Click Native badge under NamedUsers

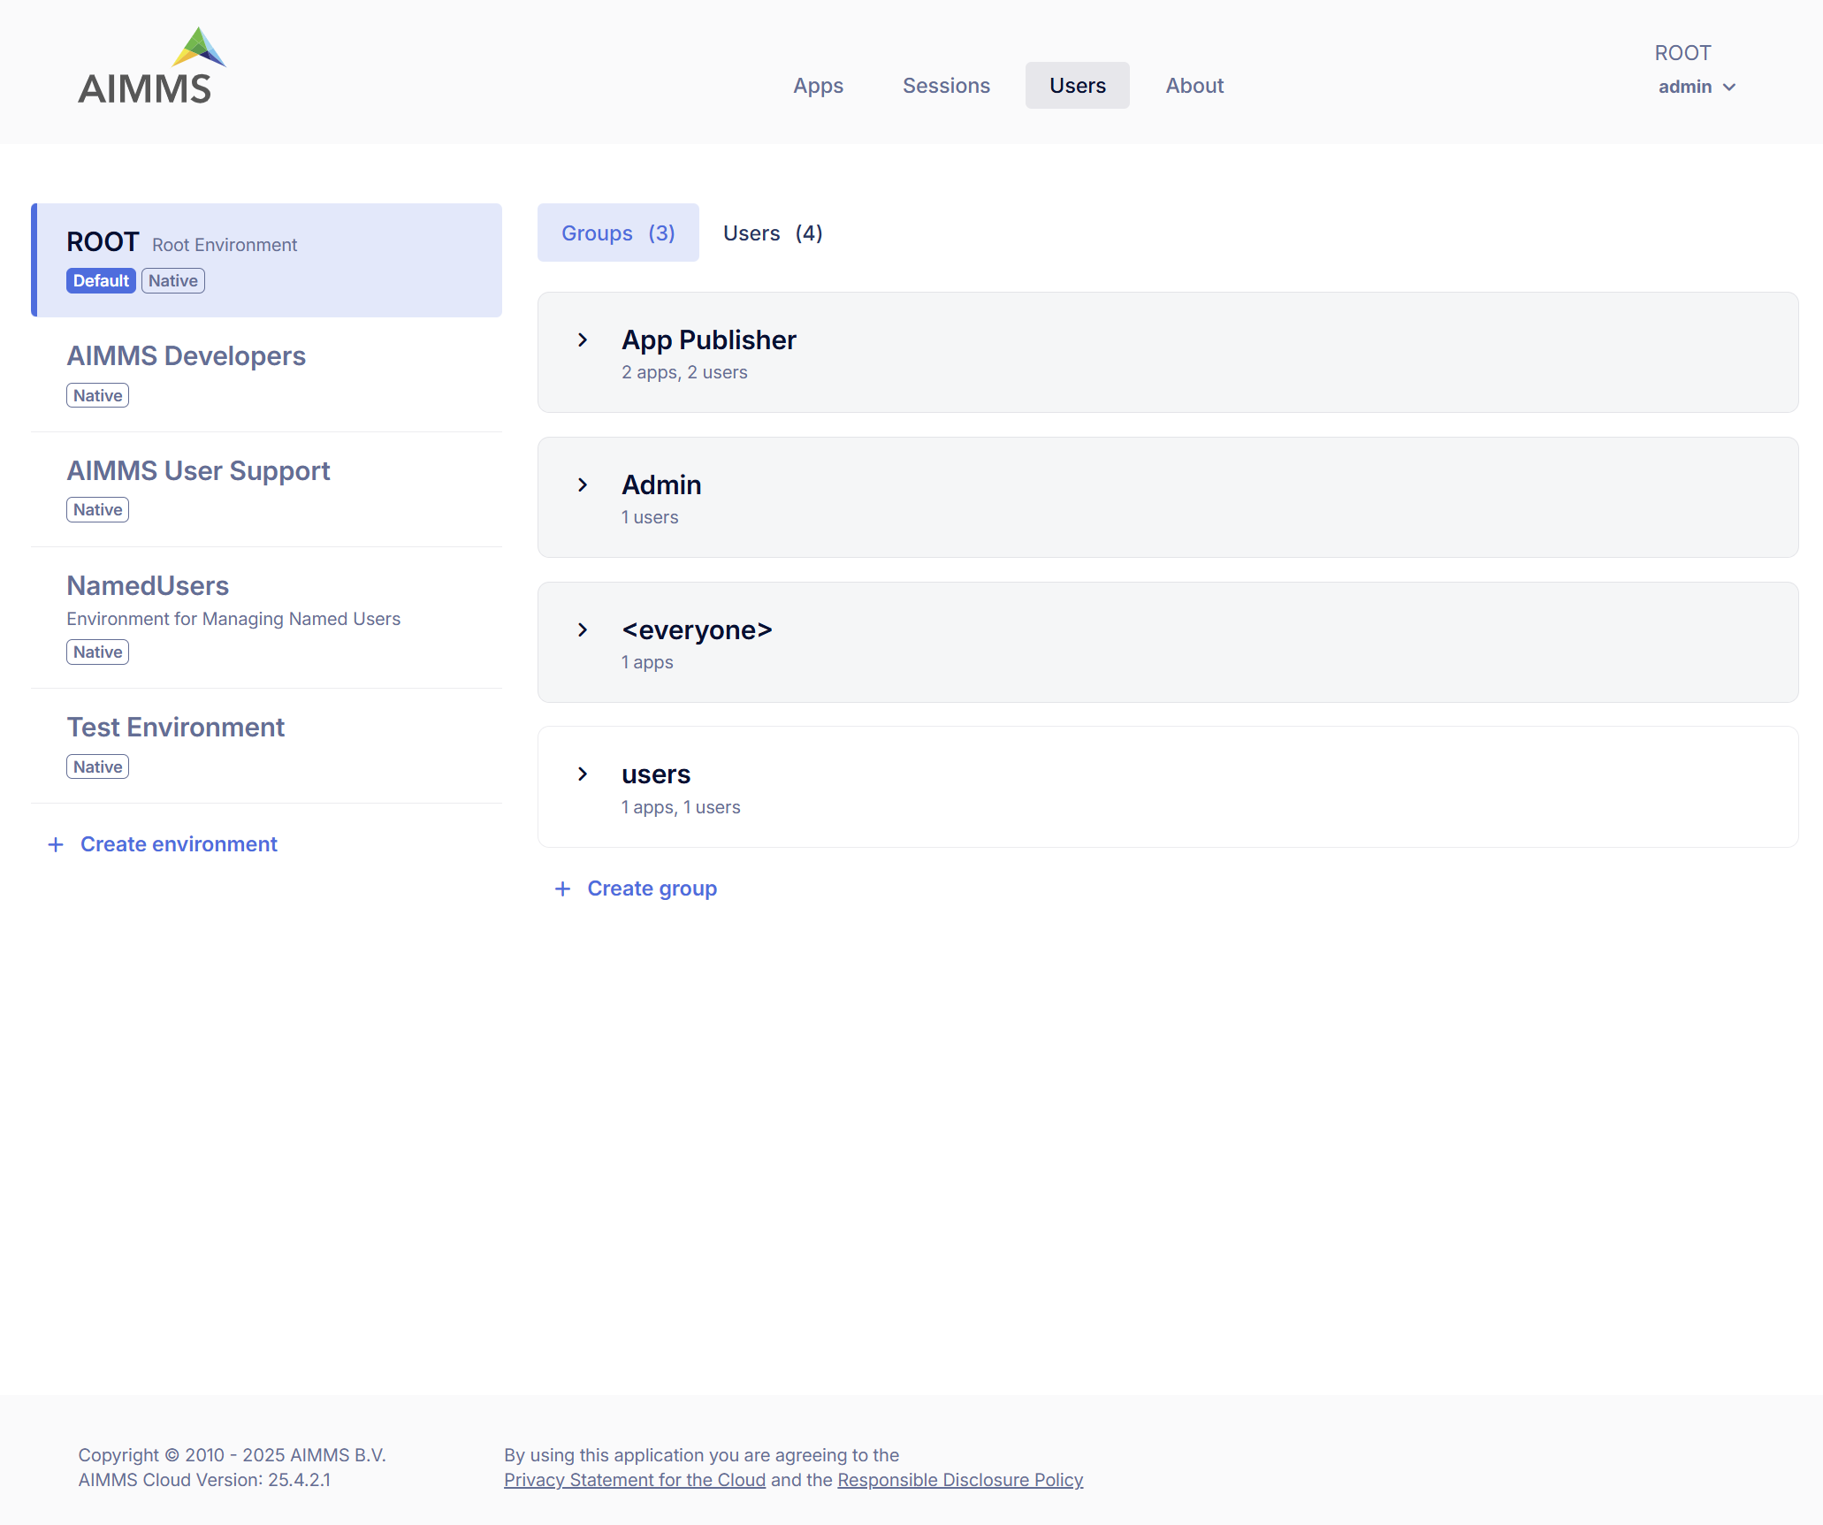pos(98,652)
